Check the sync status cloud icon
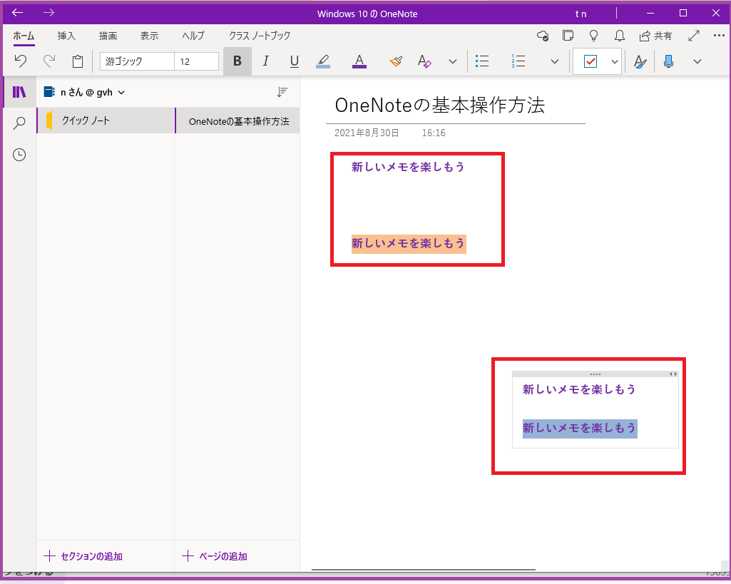Screen dimensions: 731x584 [543, 36]
